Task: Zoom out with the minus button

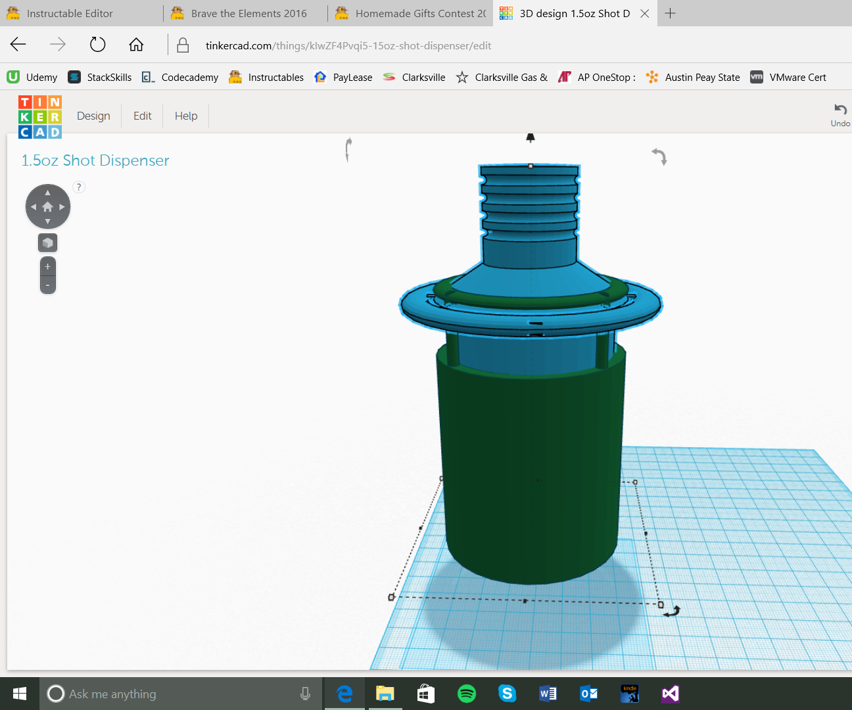Action: [47, 285]
